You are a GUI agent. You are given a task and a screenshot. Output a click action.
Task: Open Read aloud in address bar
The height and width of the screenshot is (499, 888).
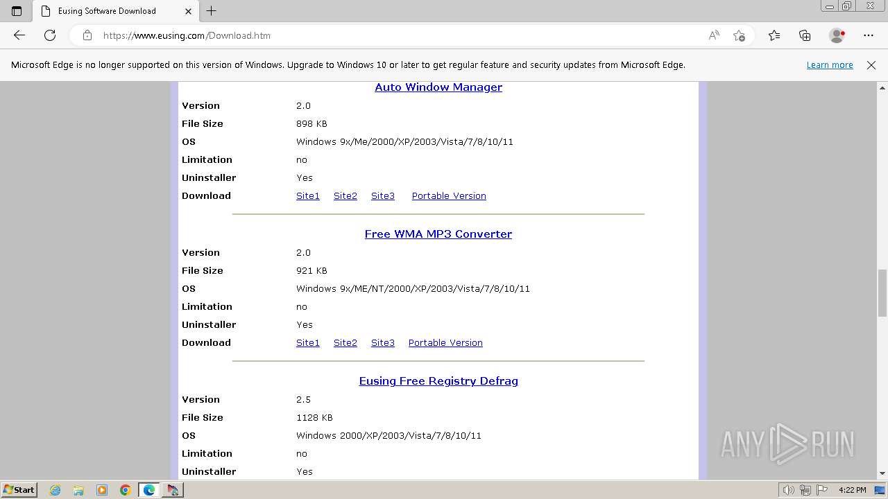(714, 35)
